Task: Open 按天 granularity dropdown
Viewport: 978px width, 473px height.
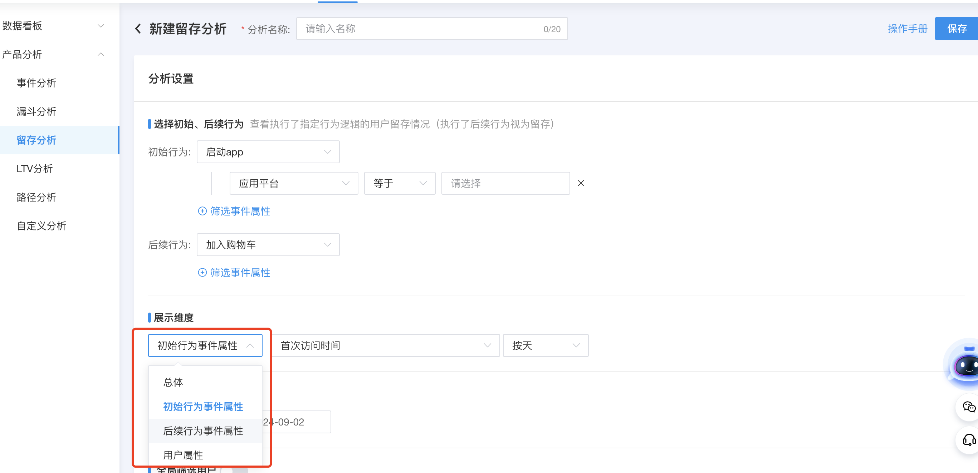Action: click(546, 345)
